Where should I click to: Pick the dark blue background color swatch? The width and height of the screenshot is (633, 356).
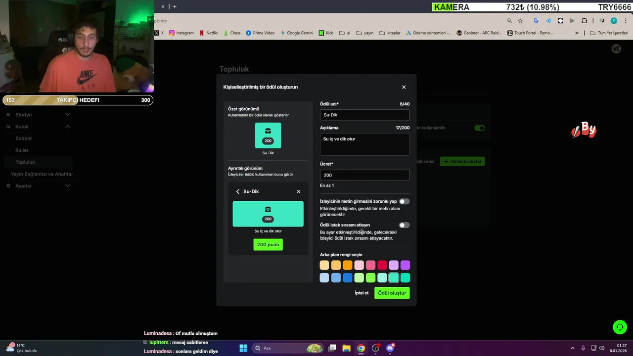347,278
